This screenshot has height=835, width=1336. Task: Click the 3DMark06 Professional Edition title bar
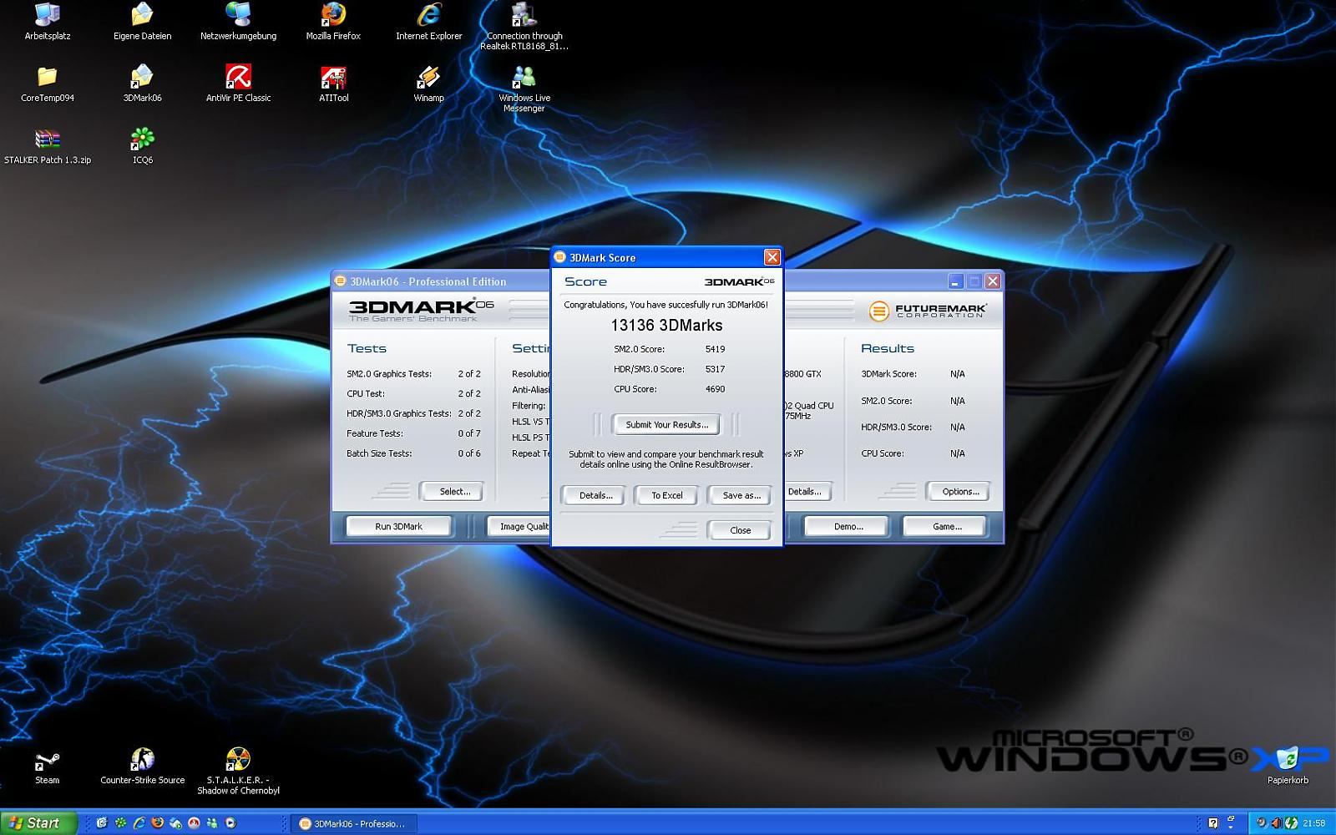443,281
